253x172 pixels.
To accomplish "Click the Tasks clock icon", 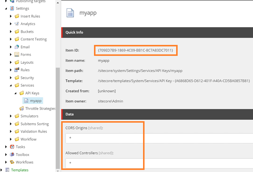I will click(12, 147).
